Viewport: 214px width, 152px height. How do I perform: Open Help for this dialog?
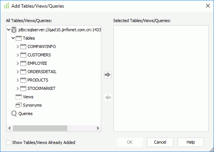(191, 142)
